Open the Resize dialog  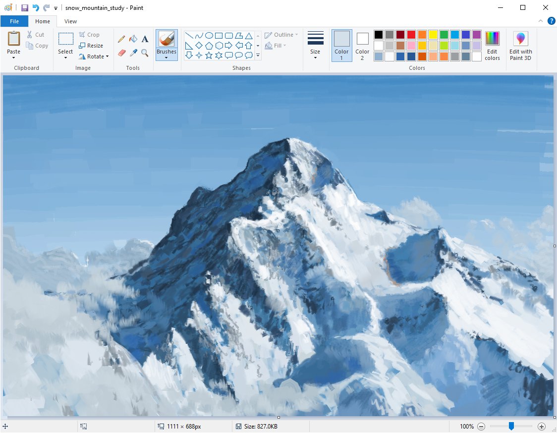(91, 46)
